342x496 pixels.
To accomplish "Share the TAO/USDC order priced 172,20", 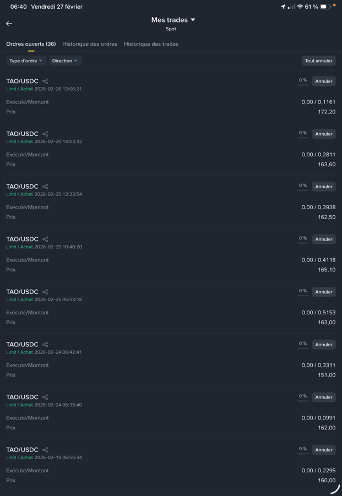I will click(x=45, y=81).
